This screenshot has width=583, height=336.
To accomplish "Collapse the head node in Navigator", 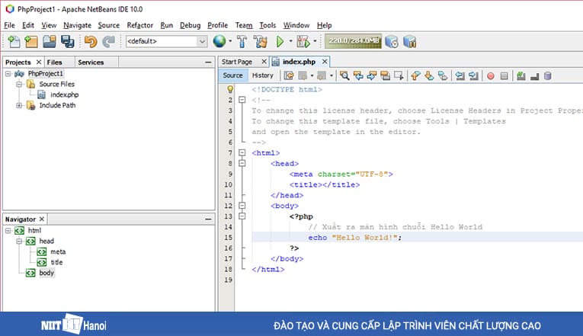I will pyautogui.click(x=19, y=241).
